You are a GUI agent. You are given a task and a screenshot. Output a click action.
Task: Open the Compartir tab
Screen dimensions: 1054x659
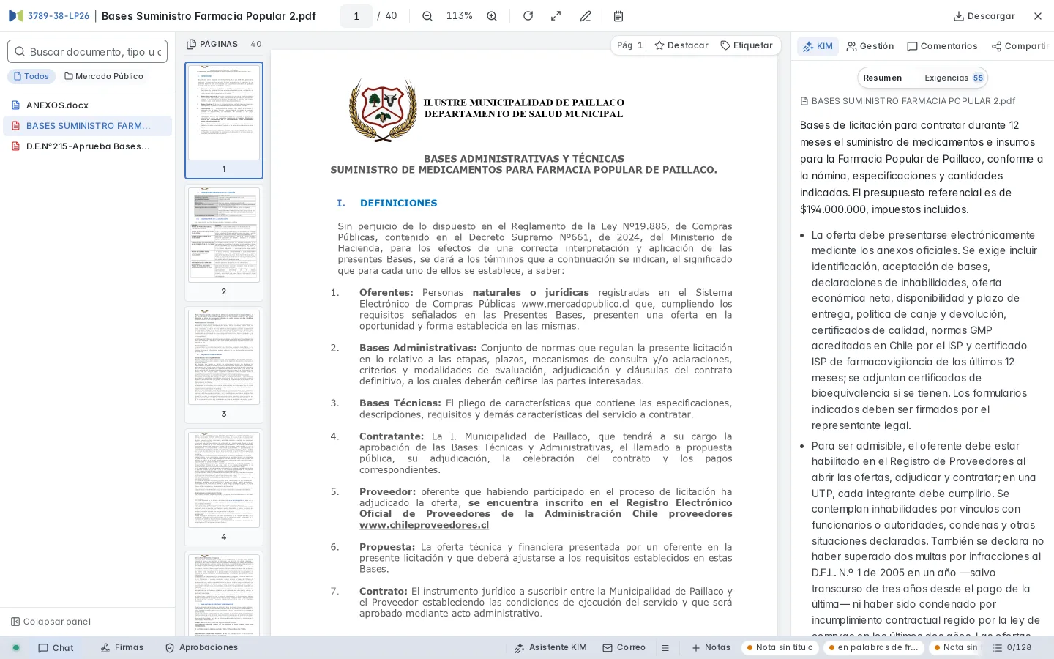click(x=1020, y=46)
